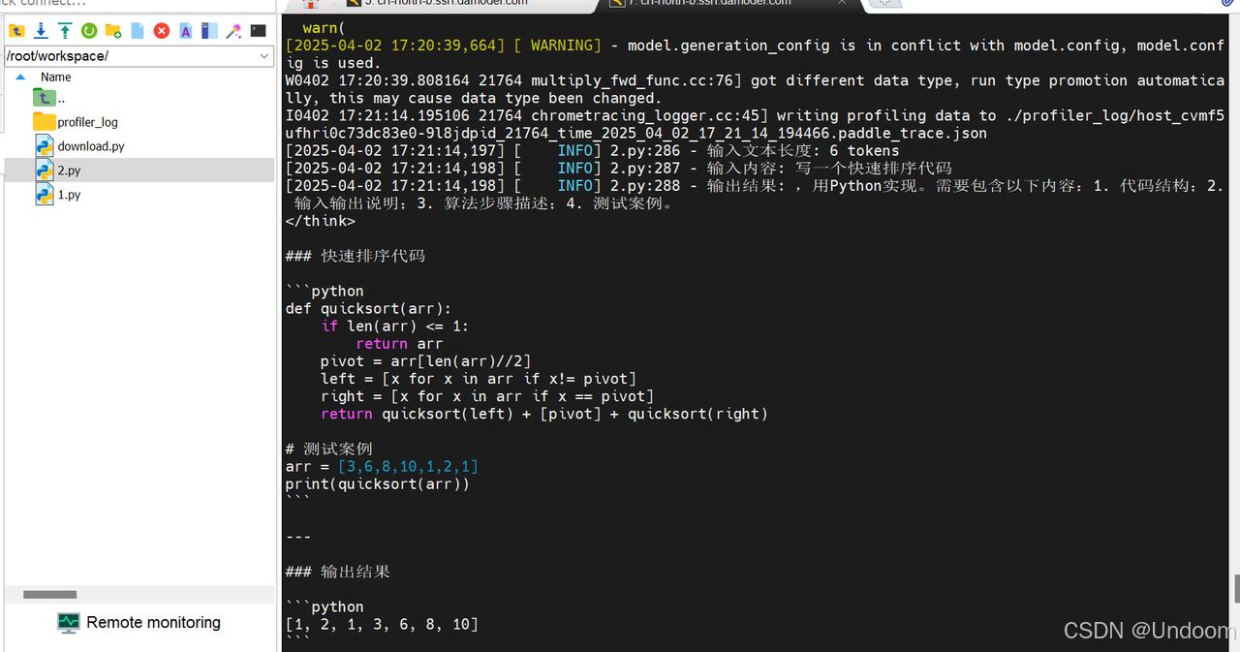Click the '### 快速排序代码' heading text

coord(355,256)
